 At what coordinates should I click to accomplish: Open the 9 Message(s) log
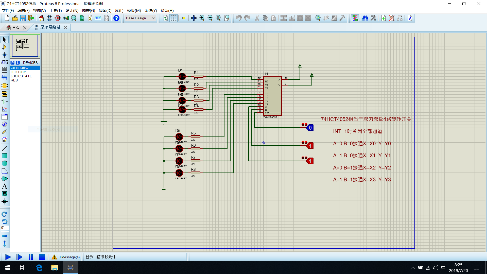pos(65,257)
